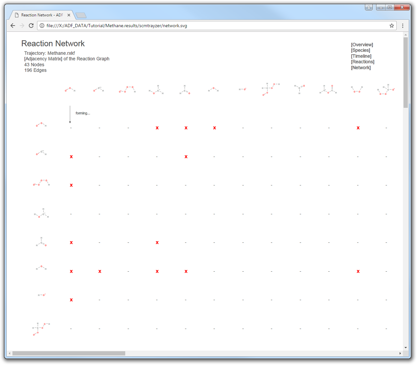Select first row header molecule O-O-H
The width and height of the screenshot is (417, 365).
[41, 125]
